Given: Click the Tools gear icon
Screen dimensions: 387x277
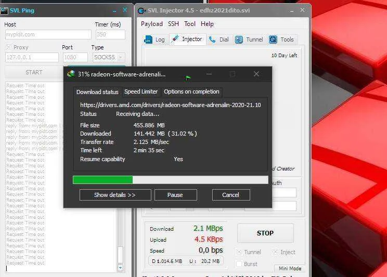Looking at the screenshot, I should pyautogui.click(x=273, y=39).
